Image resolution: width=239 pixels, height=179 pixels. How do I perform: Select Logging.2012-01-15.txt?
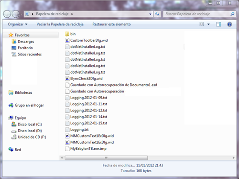click(x=88, y=123)
